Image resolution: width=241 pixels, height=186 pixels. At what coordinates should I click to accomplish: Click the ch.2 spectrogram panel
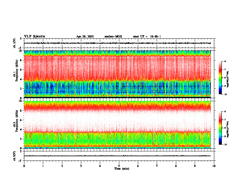pos(117,125)
